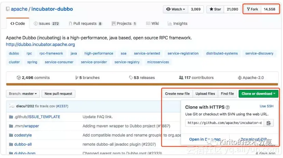Open the dubbo.incubator.apache.org link
The image size is (283, 158).
click(x=40, y=44)
